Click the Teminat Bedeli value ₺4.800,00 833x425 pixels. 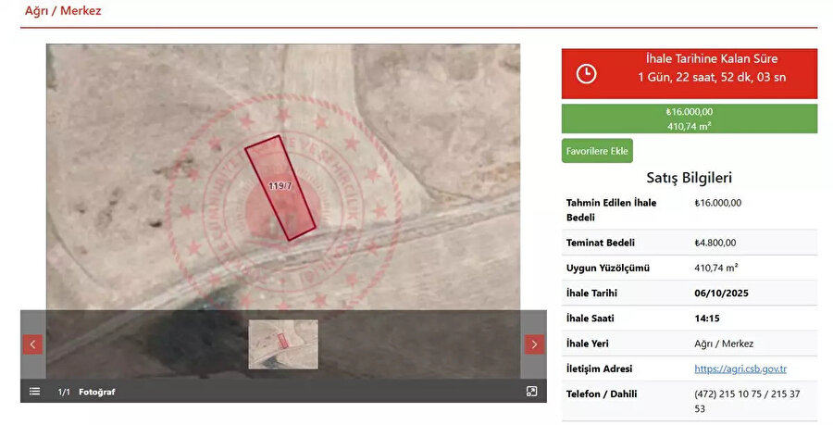(x=715, y=243)
